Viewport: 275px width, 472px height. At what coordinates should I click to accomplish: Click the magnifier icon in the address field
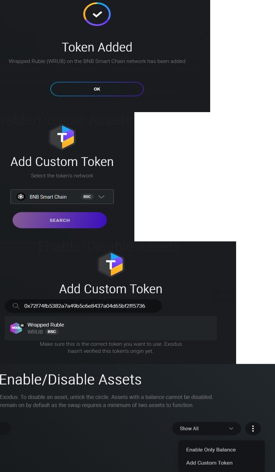click(x=16, y=306)
